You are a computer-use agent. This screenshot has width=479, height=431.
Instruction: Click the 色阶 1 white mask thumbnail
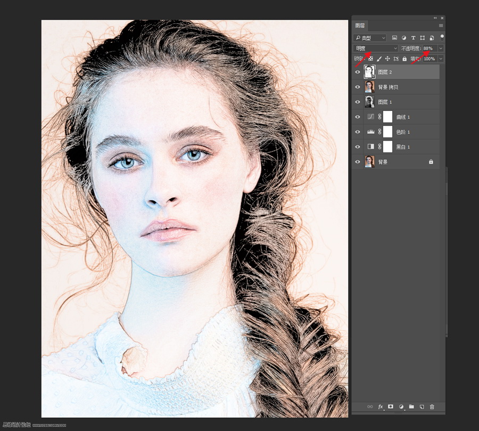click(387, 132)
